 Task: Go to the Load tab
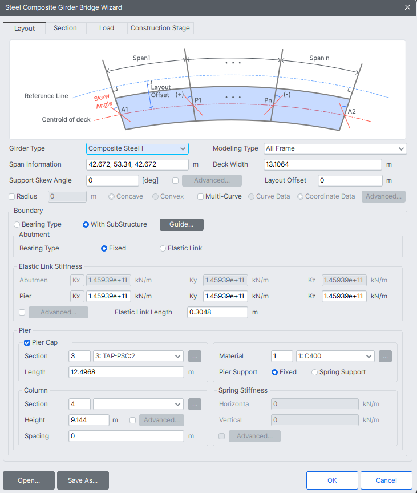(x=107, y=28)
